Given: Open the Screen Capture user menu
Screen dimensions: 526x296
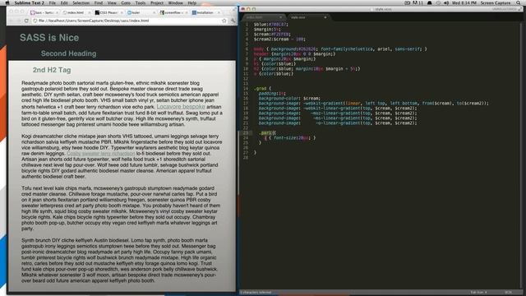Looking at the screenshot, I should point(496,2).
